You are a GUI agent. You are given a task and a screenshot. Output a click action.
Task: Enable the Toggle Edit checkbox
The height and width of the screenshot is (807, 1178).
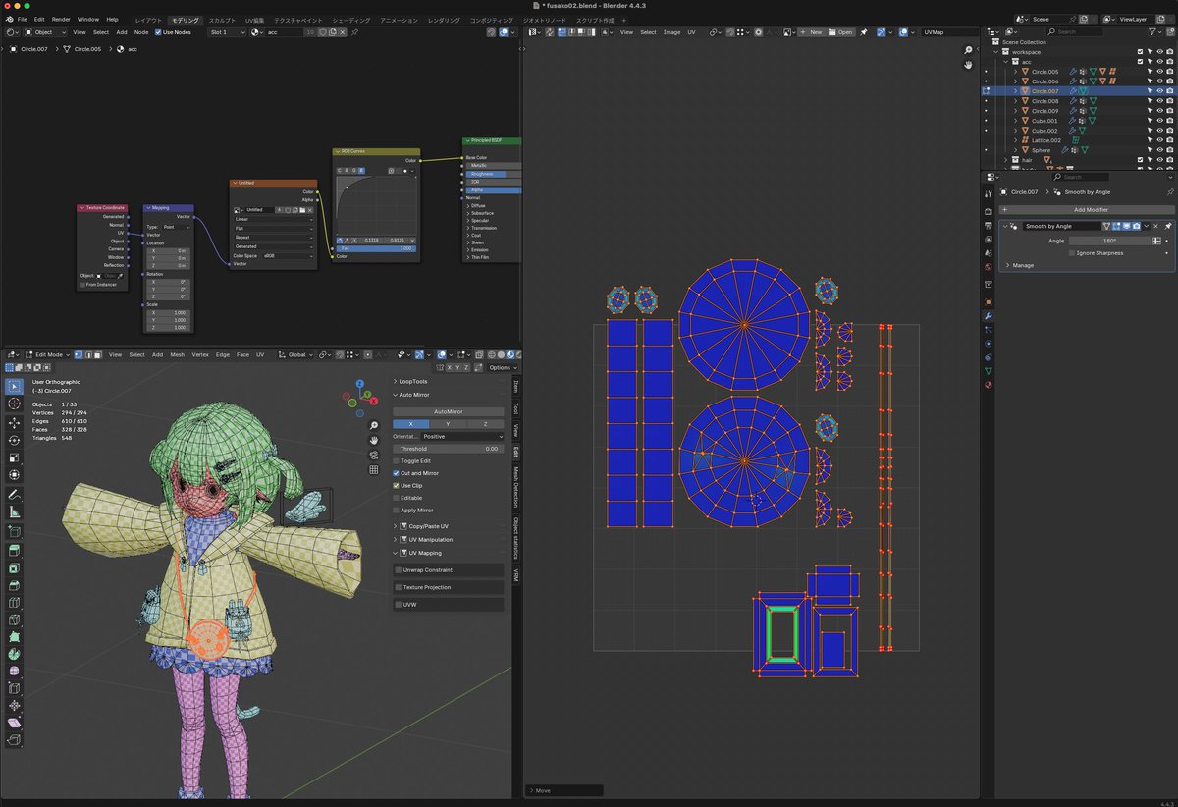(397, 460)
